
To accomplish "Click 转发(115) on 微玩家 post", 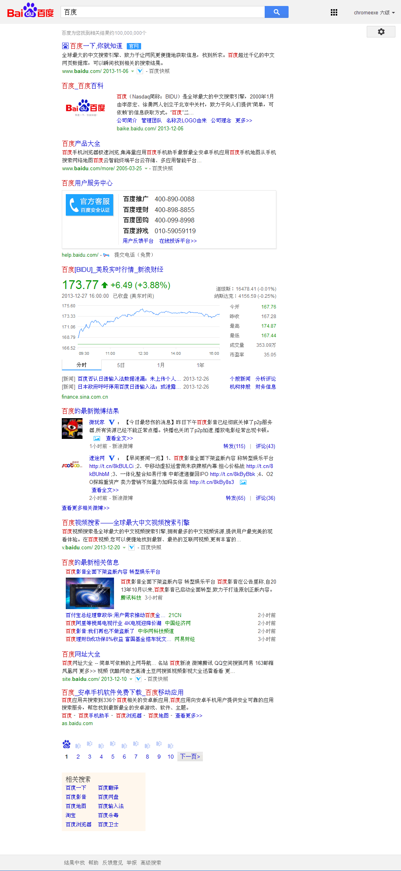I will [234, 446].
